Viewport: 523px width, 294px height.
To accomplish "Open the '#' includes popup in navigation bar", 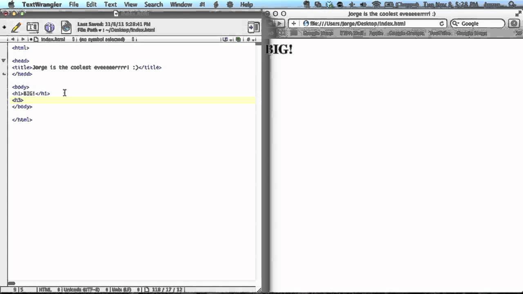I will tap(250, 39).
